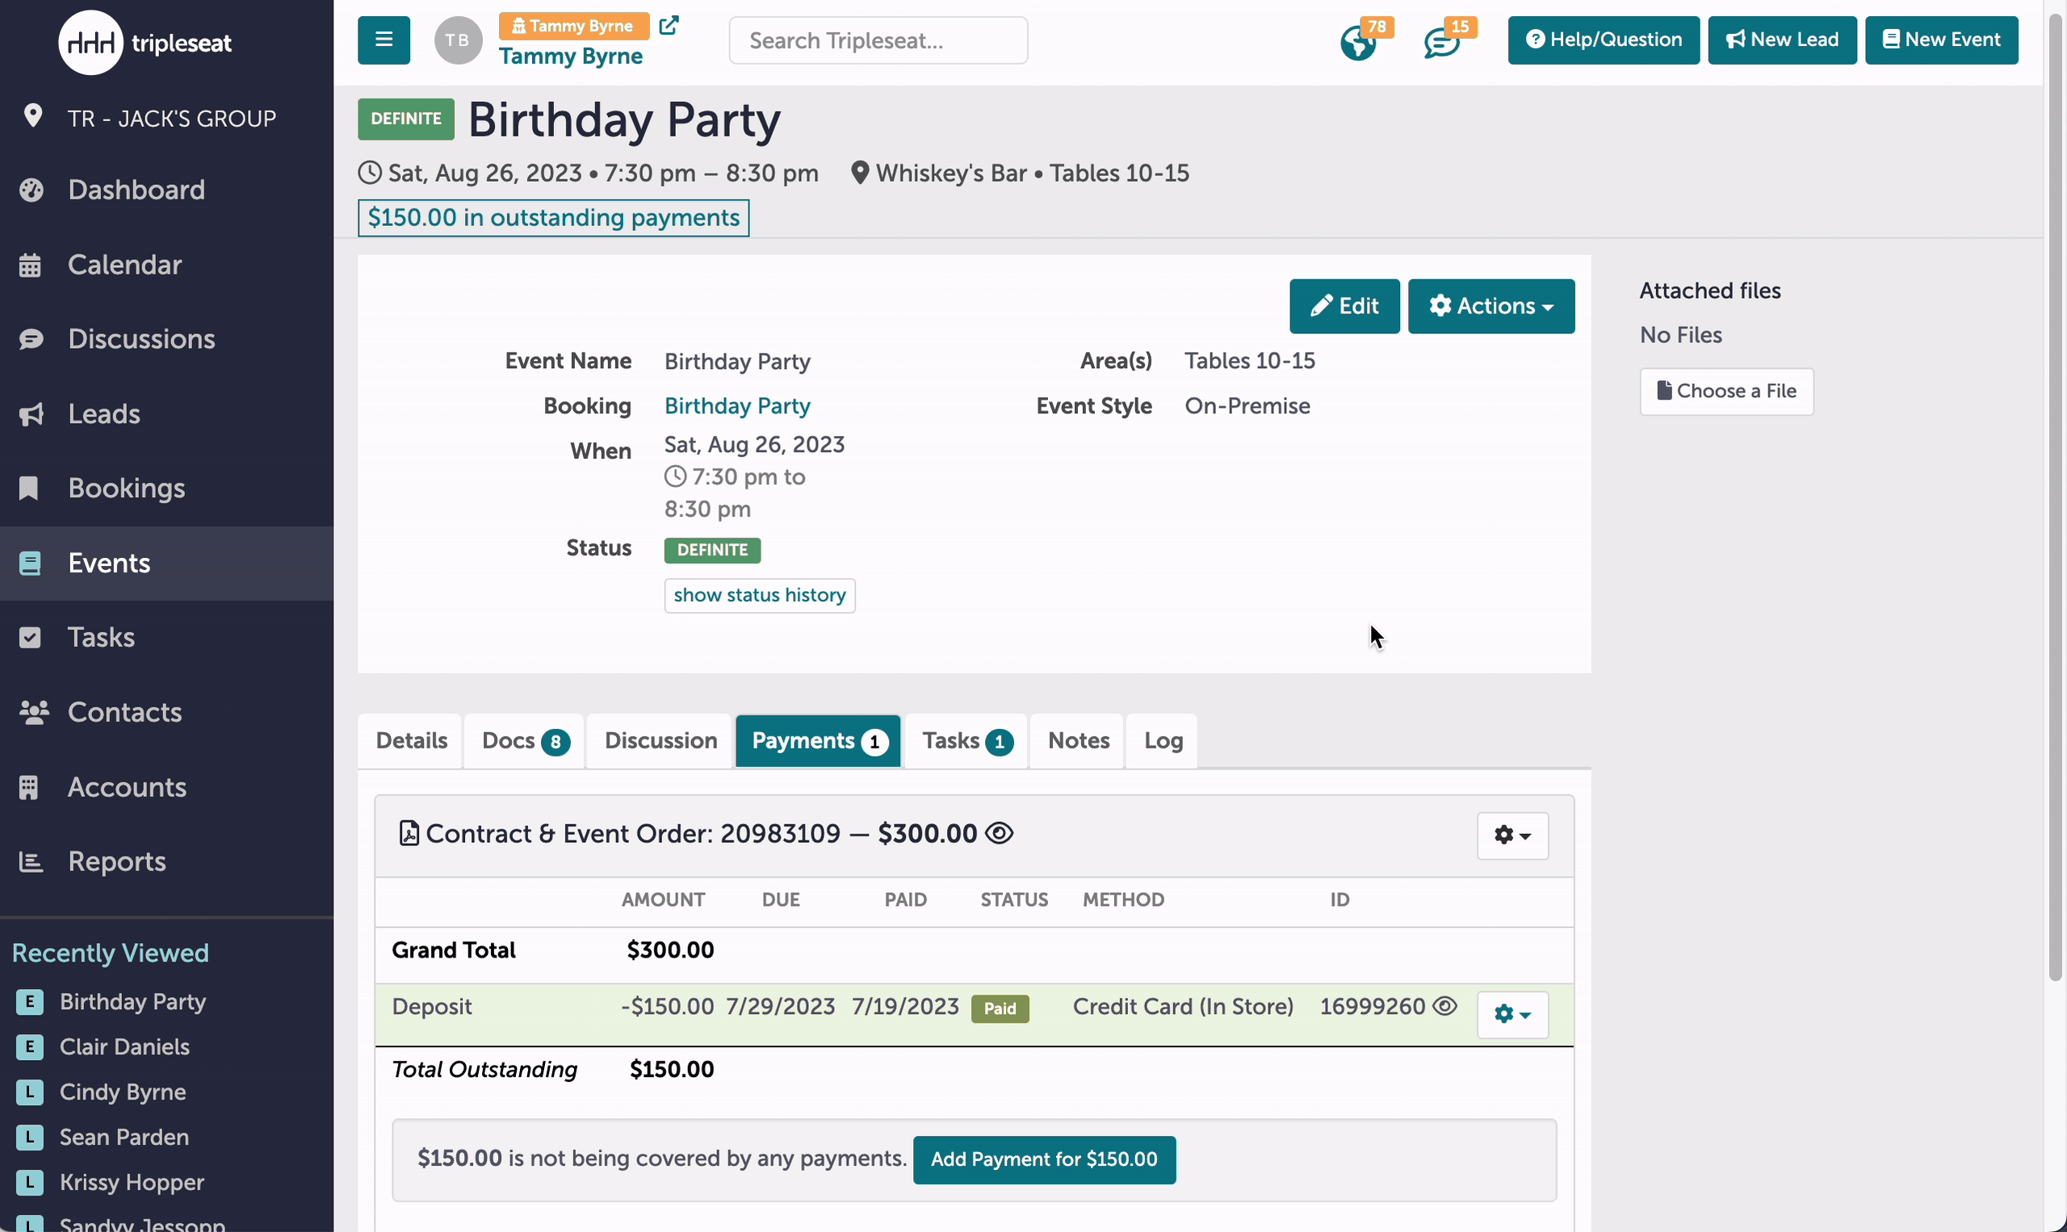Open gear dropdown for Contract & Event Order
Viewport: 2067px width, 1232px height.
click(x=1512, y=835)
